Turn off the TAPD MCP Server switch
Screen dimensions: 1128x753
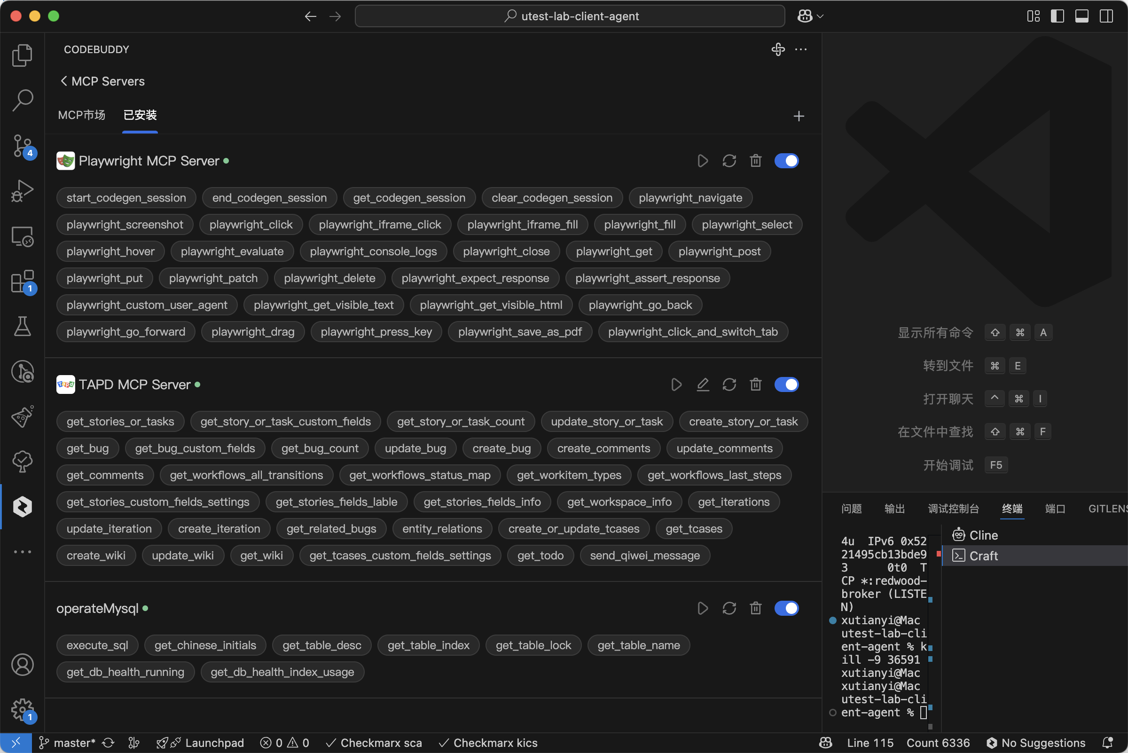[x=786, y=384]
